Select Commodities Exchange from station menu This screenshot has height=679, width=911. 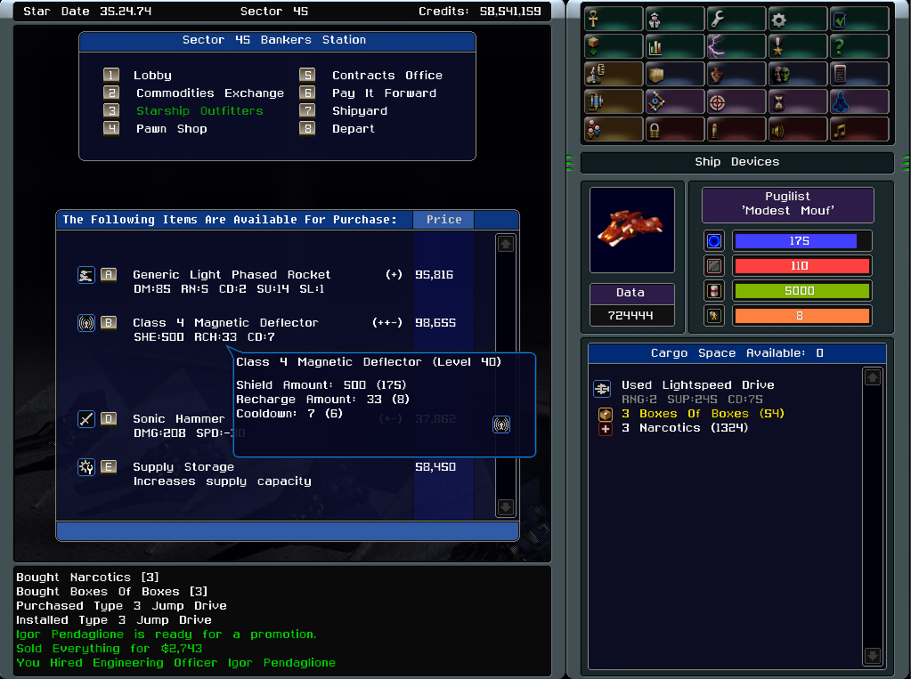[x=209, y=93]
